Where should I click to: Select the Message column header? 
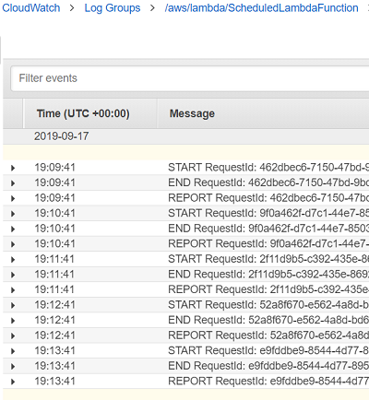click(192, 113)
